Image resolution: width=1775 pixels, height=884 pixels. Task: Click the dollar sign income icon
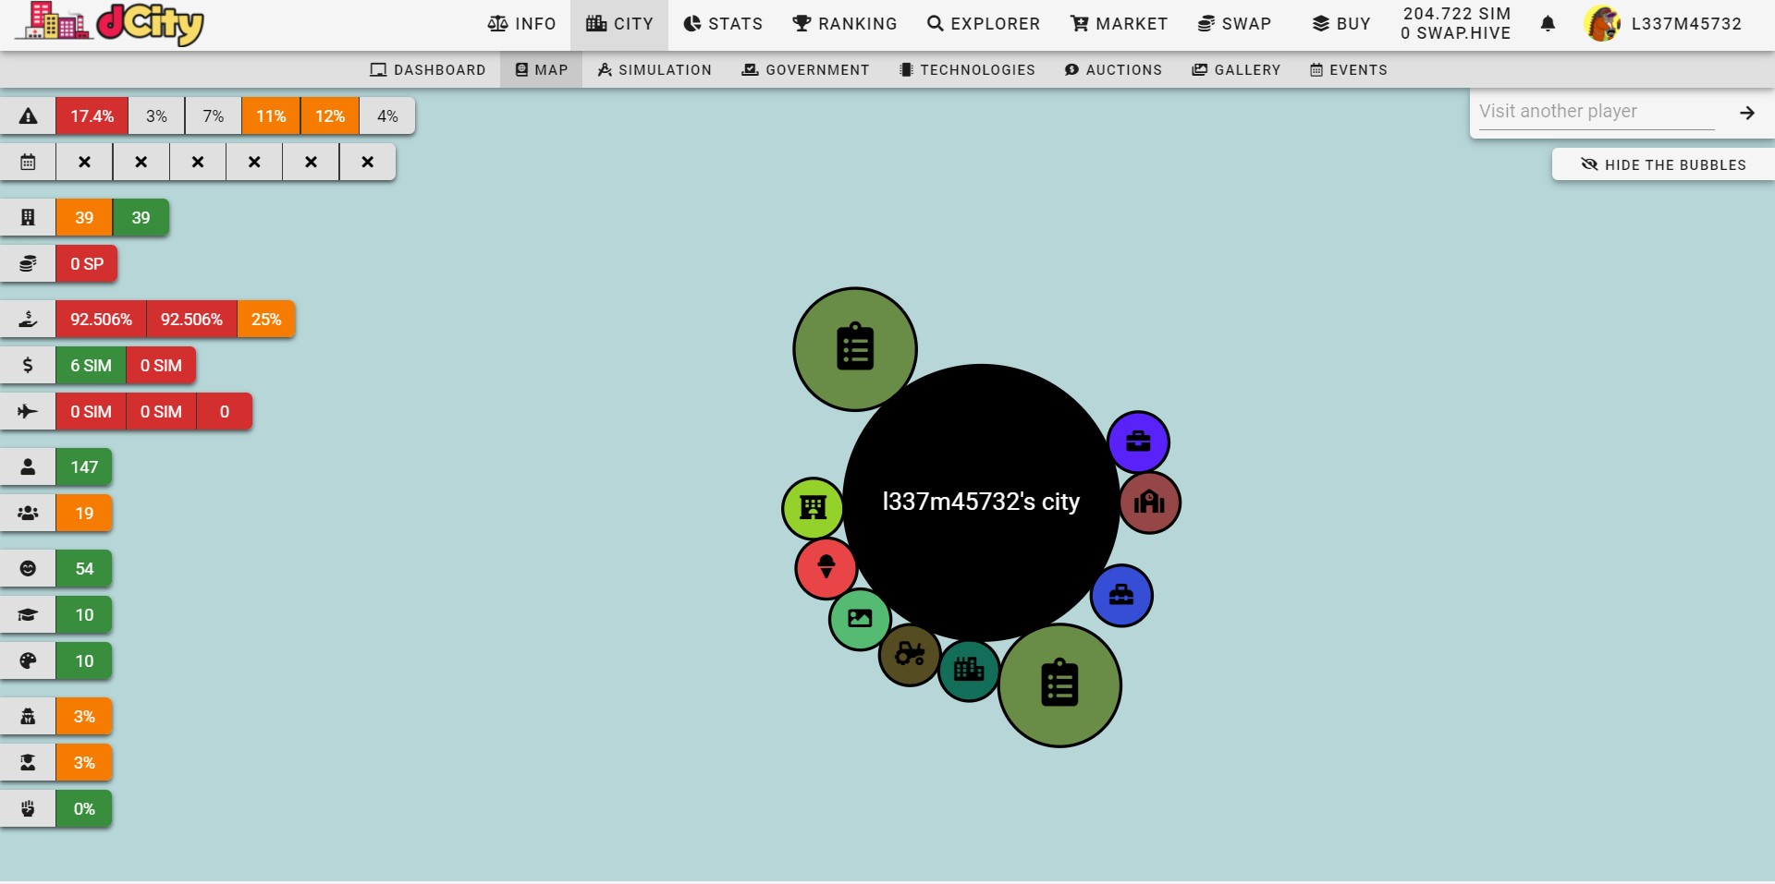point(28,366)
